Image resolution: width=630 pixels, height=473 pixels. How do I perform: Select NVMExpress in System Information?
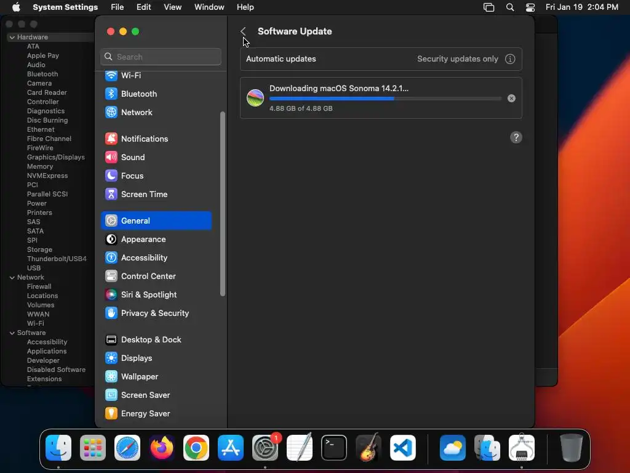tap(47, 176)
